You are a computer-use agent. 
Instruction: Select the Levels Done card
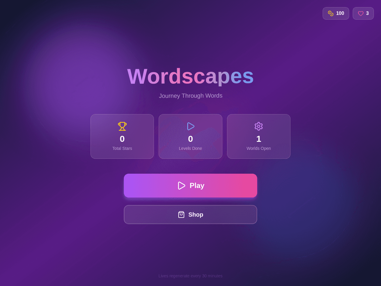190,136
